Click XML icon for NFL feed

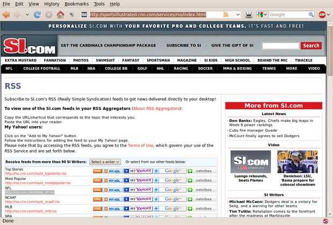click(97, 190)
